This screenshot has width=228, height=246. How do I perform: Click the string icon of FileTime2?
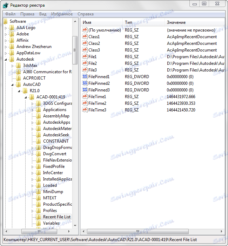coord(85,103)
